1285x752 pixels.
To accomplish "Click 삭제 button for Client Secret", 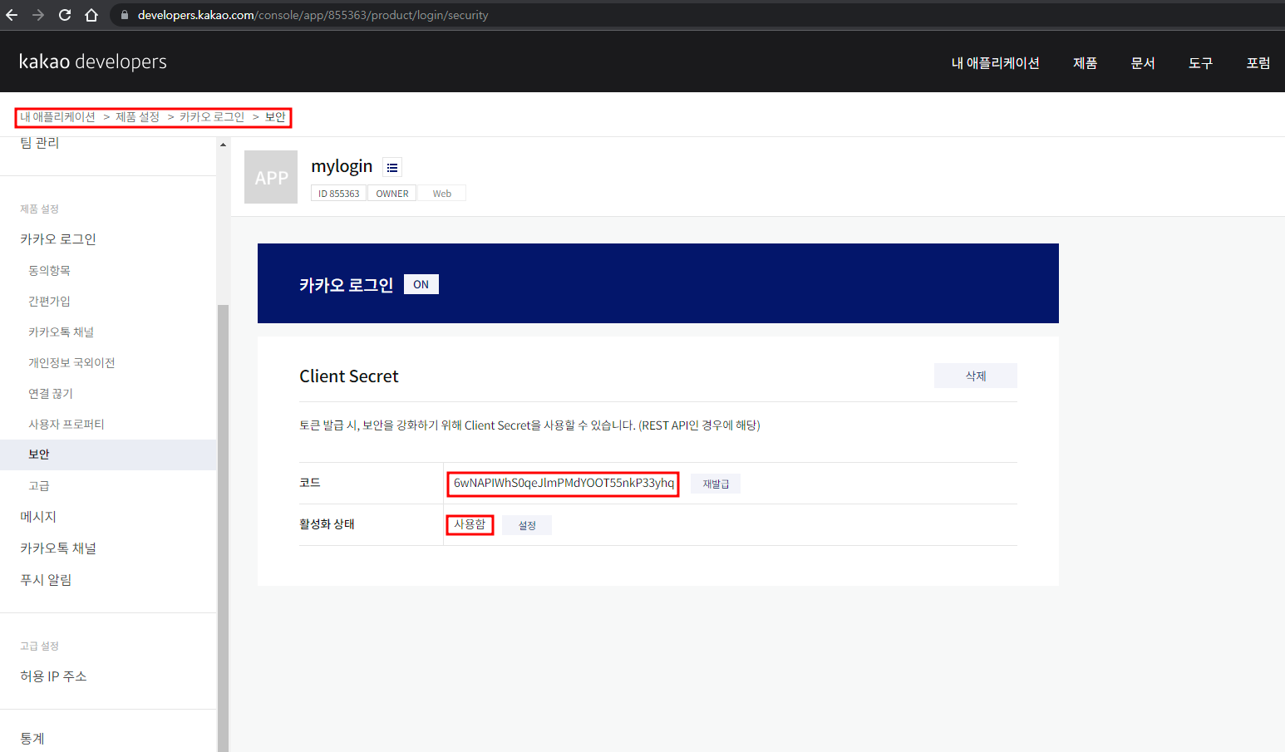I will 976,376.
